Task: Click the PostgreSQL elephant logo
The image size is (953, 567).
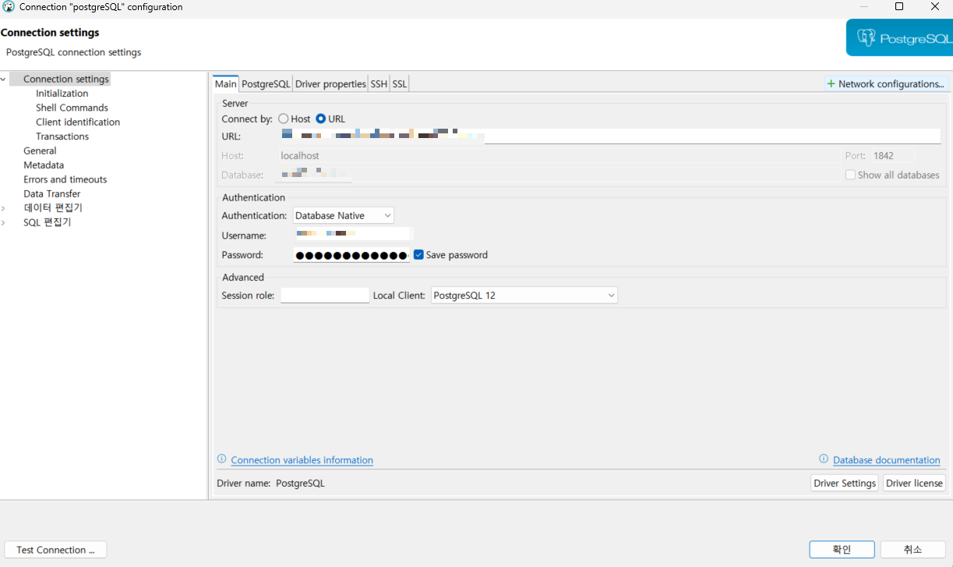Action: click(x=866, y=37)
